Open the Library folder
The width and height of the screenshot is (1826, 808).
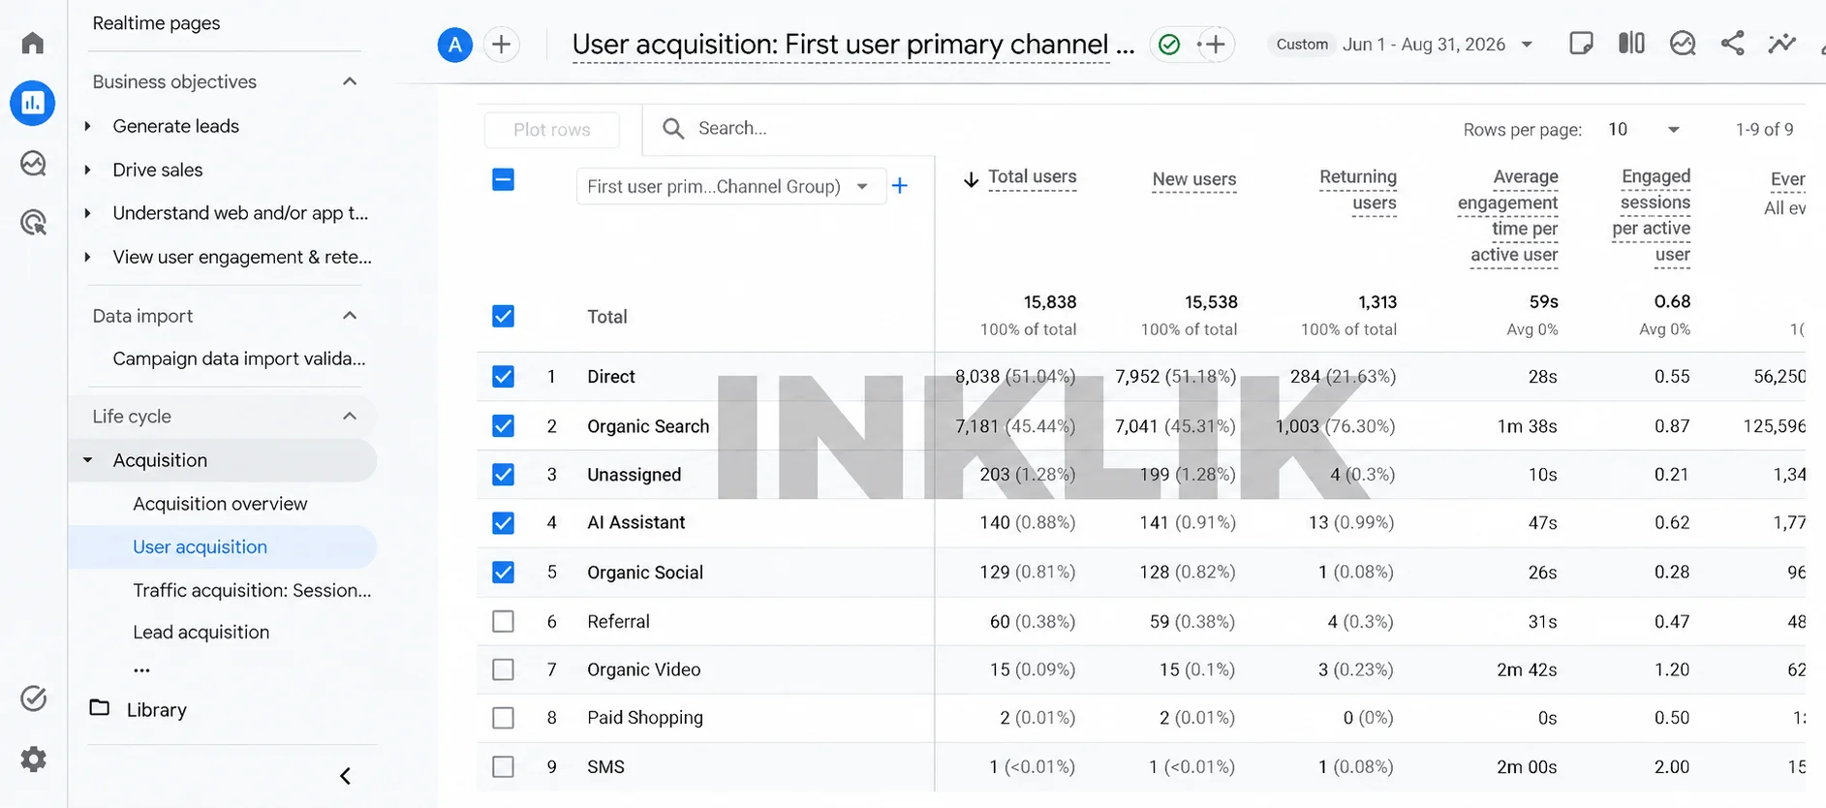coord(138,709)
